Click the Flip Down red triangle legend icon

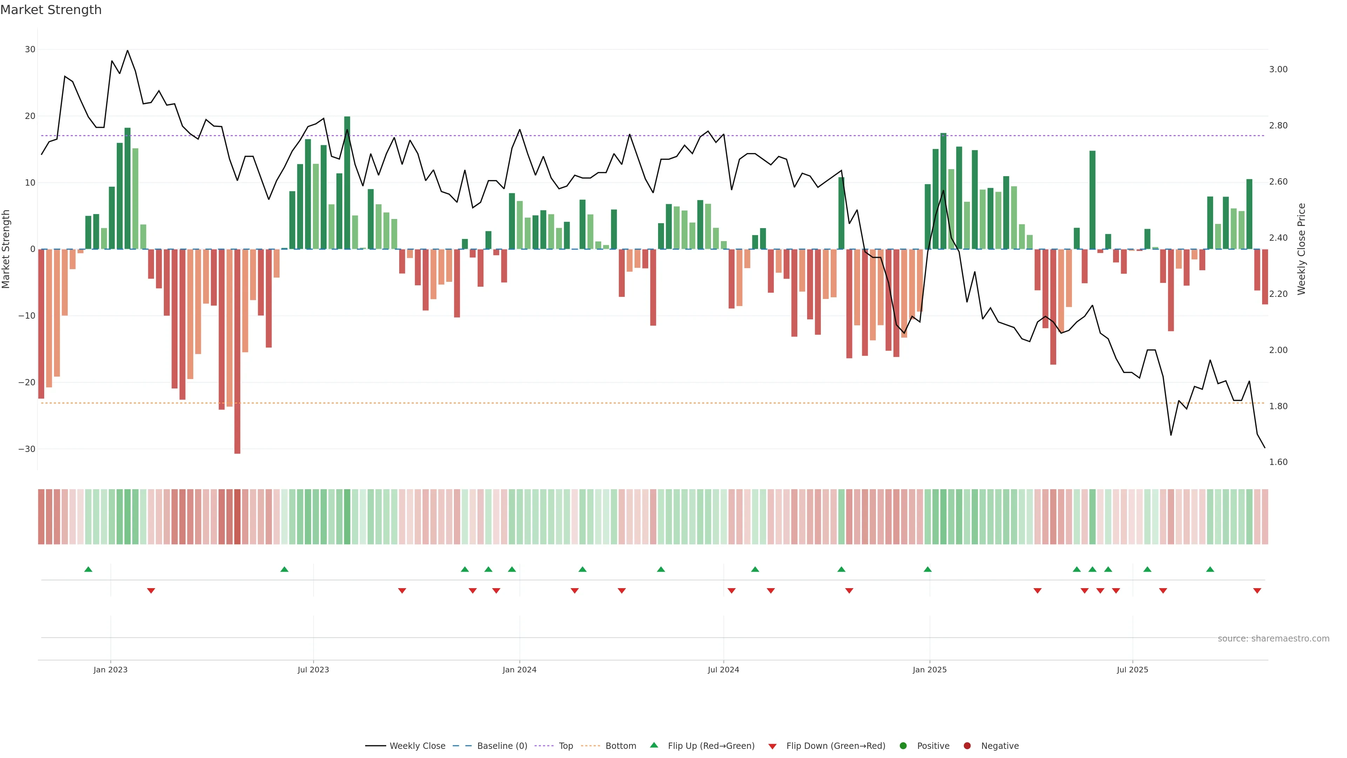point(772,746)
